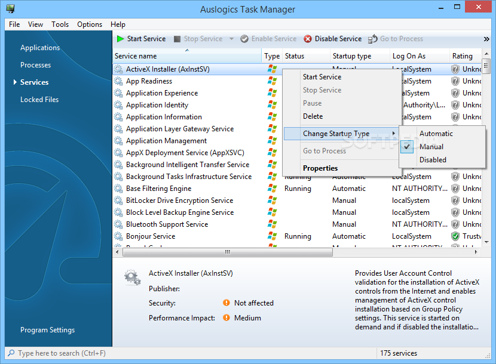
Task: Click the rating shield for Base Filtering Engine
Action: click(x=455, y=189)
